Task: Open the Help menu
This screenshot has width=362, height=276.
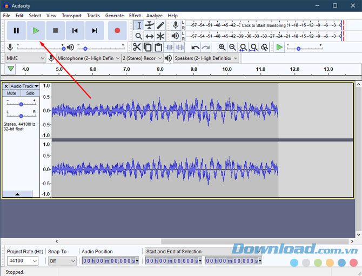Action: 172,16
